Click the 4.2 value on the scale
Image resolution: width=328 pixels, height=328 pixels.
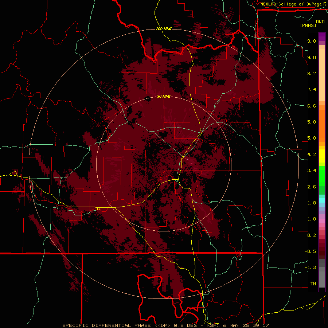[x=312, y=155]
